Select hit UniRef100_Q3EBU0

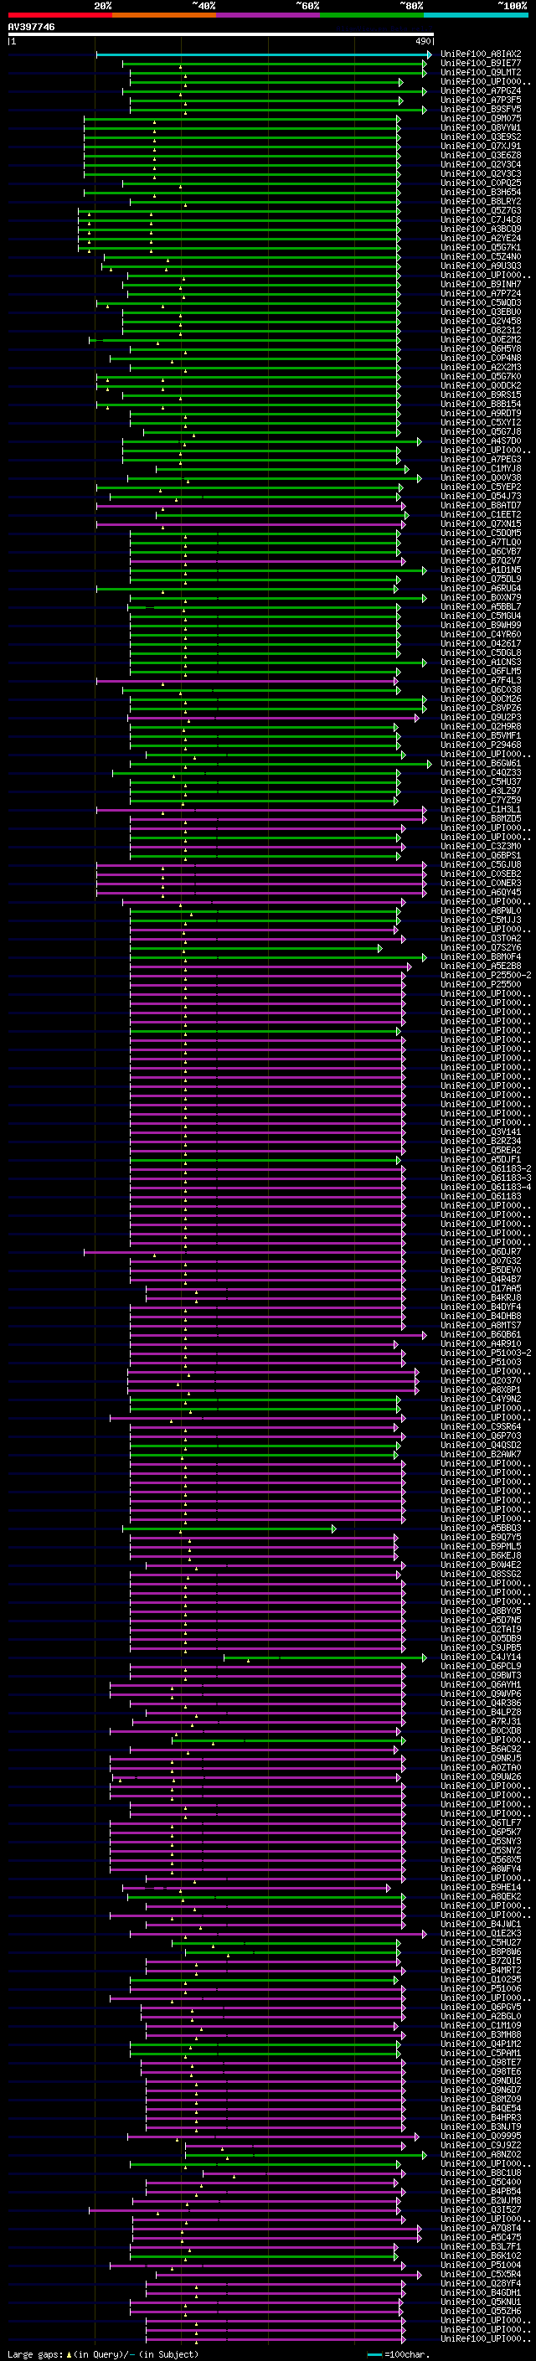click(x=481, y=312)
